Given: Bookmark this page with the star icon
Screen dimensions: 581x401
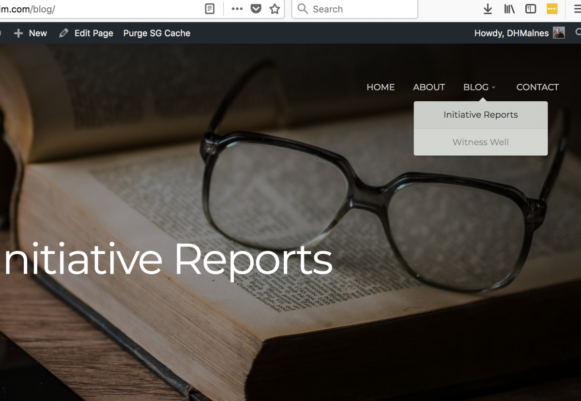Looking at the screenshot, I should pos(275,9).
